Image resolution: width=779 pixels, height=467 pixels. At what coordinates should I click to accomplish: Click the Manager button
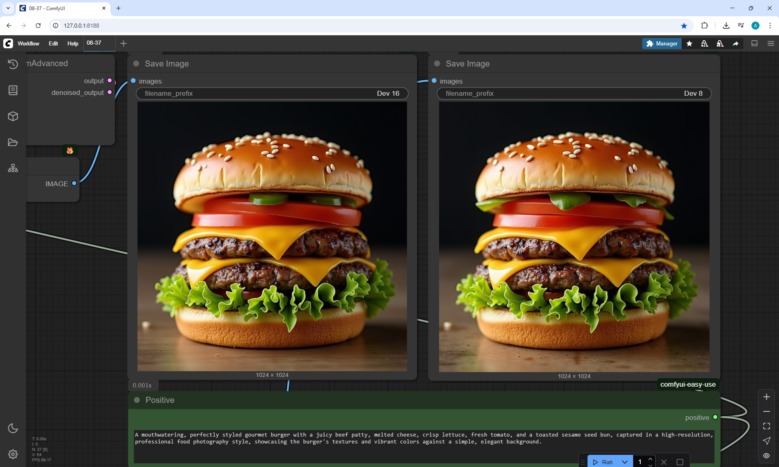662,43
